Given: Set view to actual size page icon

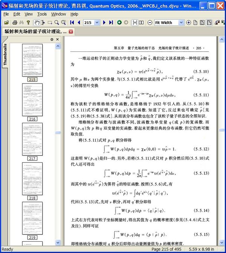Looking at the screenshot, I should point(195,23).
